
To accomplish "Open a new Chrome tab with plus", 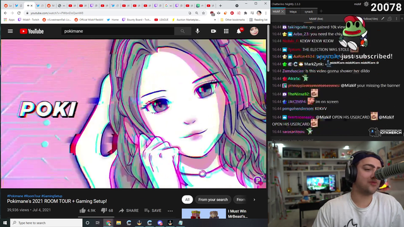I will pyautogui.click(x=220, y=6).
